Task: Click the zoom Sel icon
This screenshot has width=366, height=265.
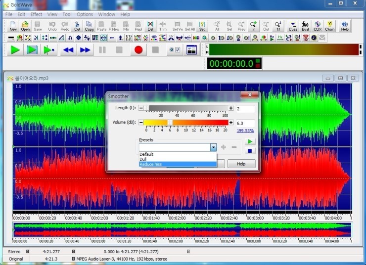Action: (x=229, y=26)
